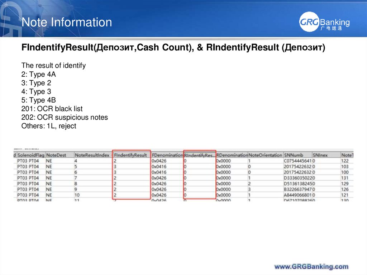Select the line reading Others: 1L, reject
The image size is (367, 275).
(49, 126)
